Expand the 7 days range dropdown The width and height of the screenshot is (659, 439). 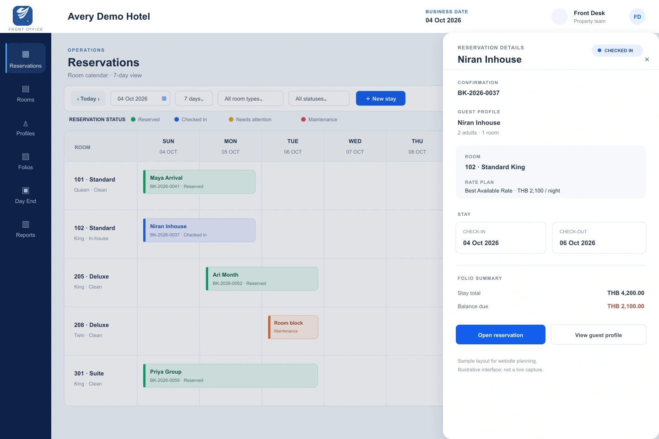[x=194, y=98]
